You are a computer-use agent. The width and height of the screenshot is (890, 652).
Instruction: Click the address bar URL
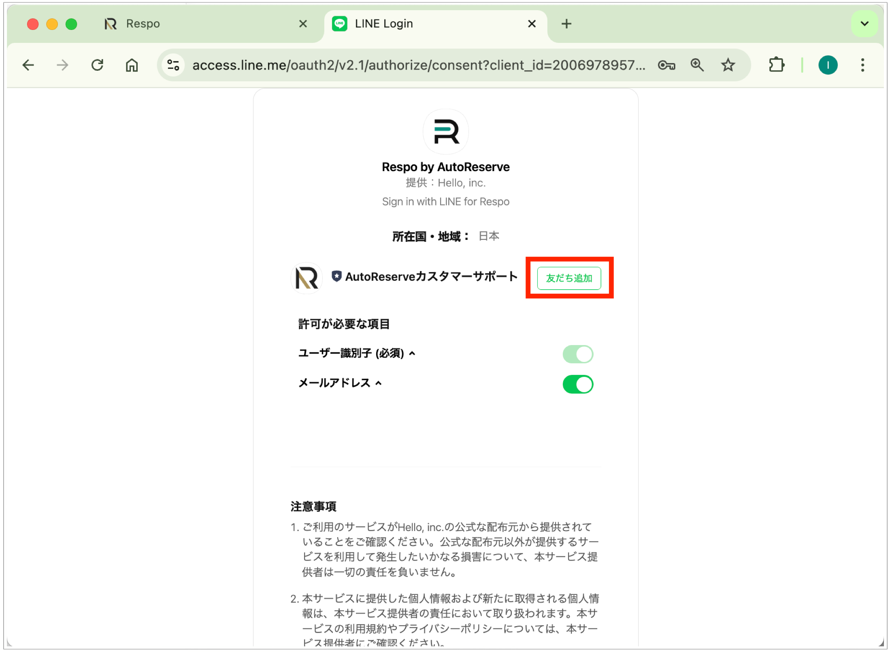419,65
